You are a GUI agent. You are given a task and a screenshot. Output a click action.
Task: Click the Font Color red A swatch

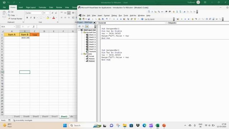click(x=54, y=18)
